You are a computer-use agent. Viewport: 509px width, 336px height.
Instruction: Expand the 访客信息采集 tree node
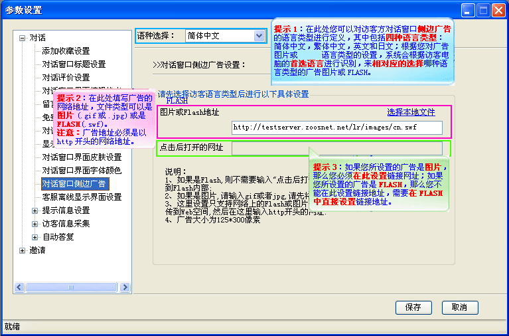[x=35, y=224]
